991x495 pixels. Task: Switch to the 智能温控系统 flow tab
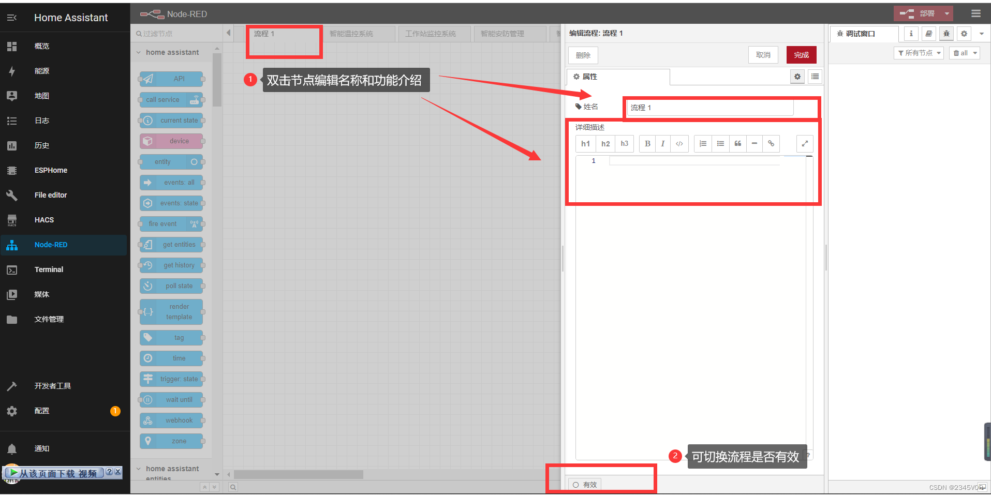tap(351, 34)
